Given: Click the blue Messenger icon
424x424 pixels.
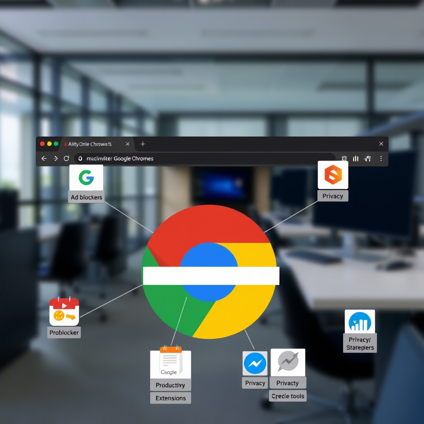Looking at the screenshot, I should tap(255, 363).
